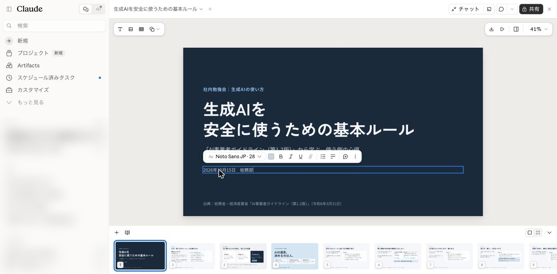The image size is (557, 274).
Task: Switch to single slide filmstrip view
Action: (x=530, y=233)
